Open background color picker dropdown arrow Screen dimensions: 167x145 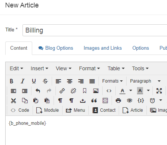click(x=148, y=90)
